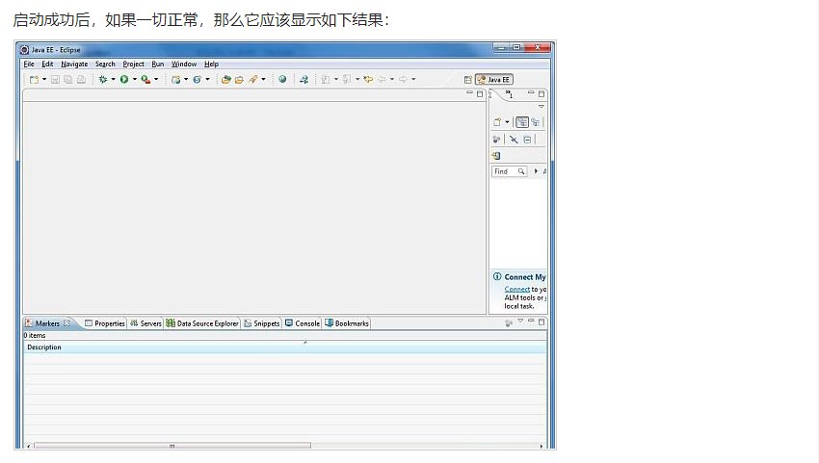Click the New Dynamic Web Project icon
The width and height of the screenshot is (819, 463).
[176, 80]
